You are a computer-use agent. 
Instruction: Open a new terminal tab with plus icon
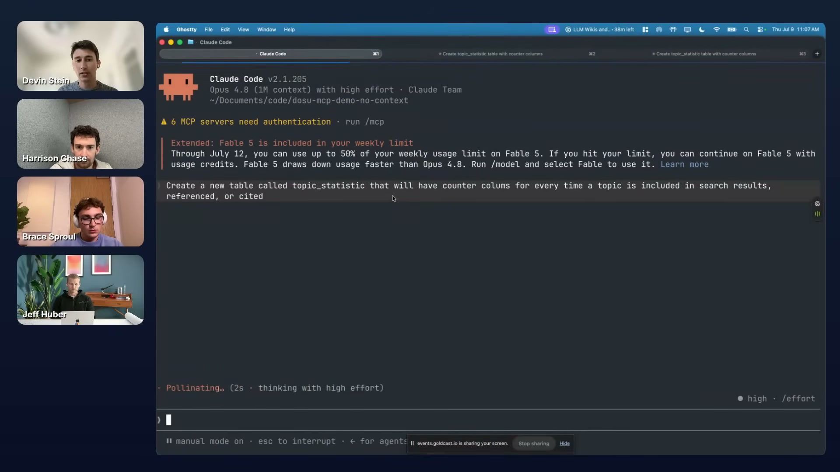[817, 54]
